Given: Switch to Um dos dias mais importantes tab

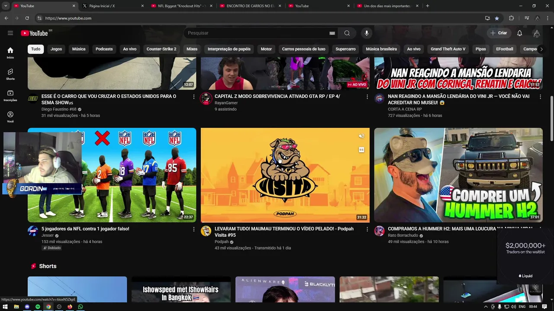Looking at the screenshot, I should (x=387, y=6).
